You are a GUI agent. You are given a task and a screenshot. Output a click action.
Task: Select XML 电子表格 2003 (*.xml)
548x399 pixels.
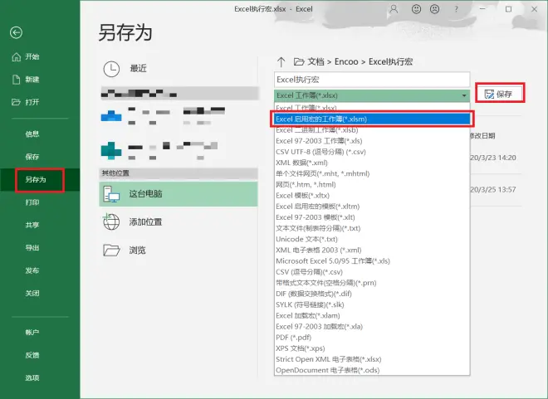372,250
